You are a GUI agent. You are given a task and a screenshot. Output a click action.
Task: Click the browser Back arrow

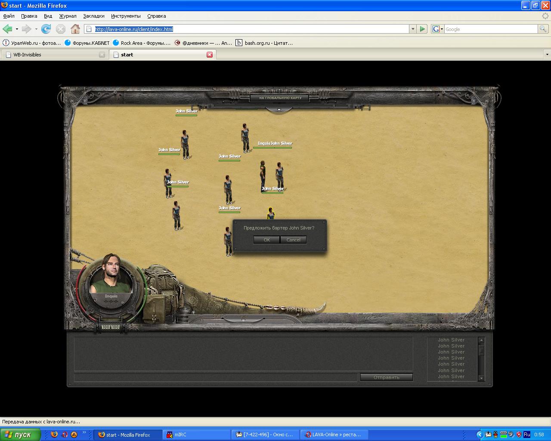(7, 29)
